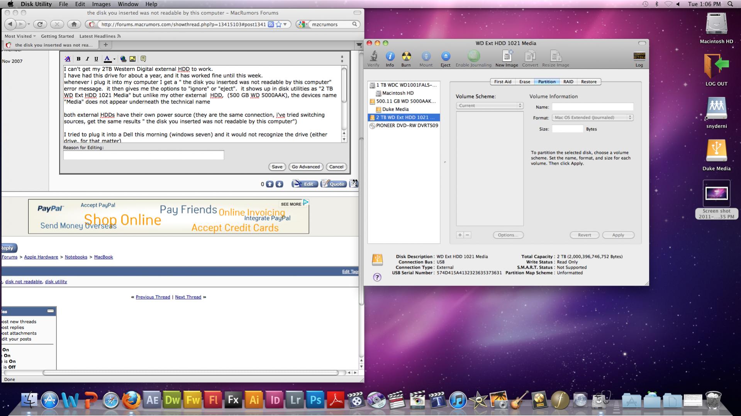Click the blue up arrow rating icon
The height and width of the screenshot is (416, 741).
(270, 184)
